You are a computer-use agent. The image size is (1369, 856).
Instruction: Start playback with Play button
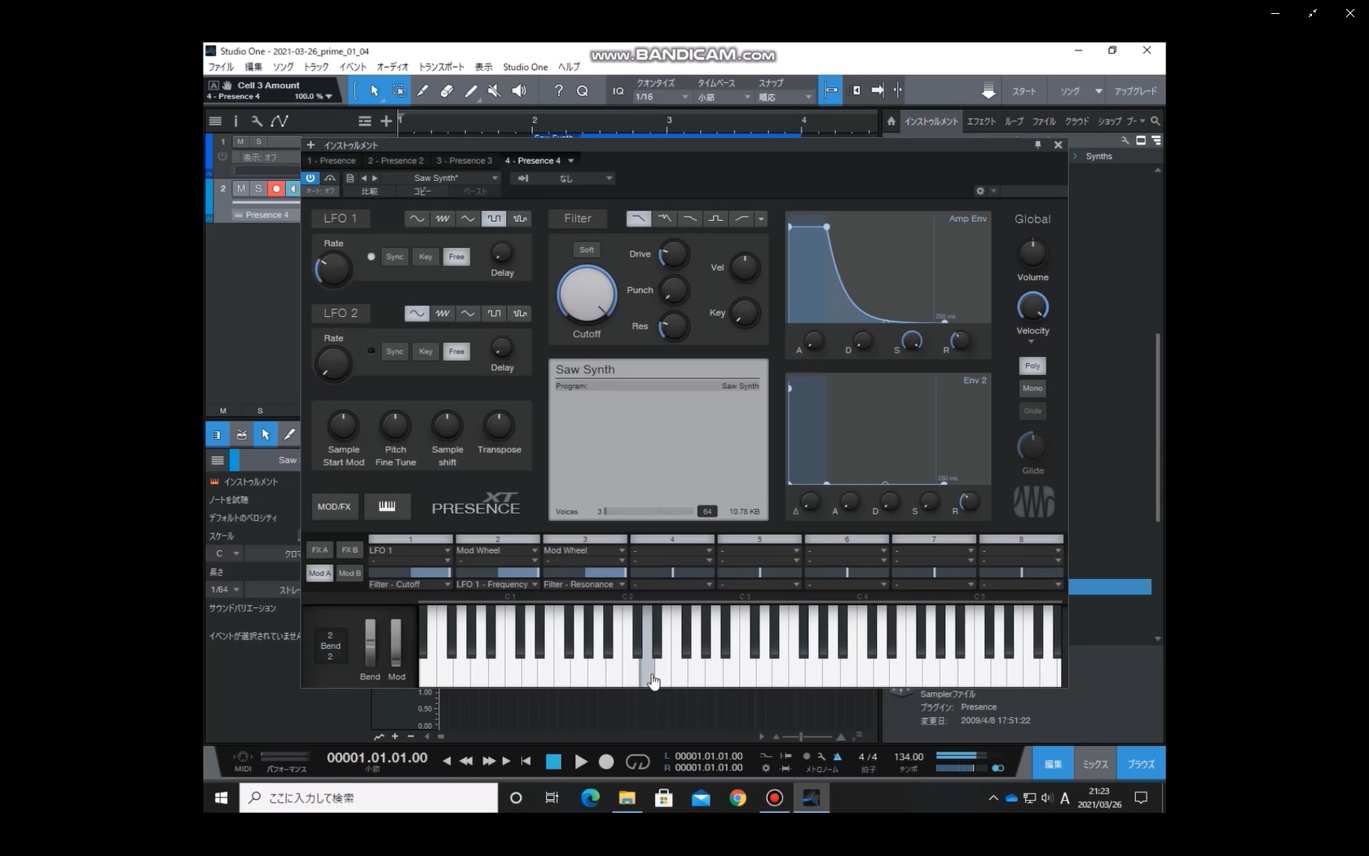[581, 761]
